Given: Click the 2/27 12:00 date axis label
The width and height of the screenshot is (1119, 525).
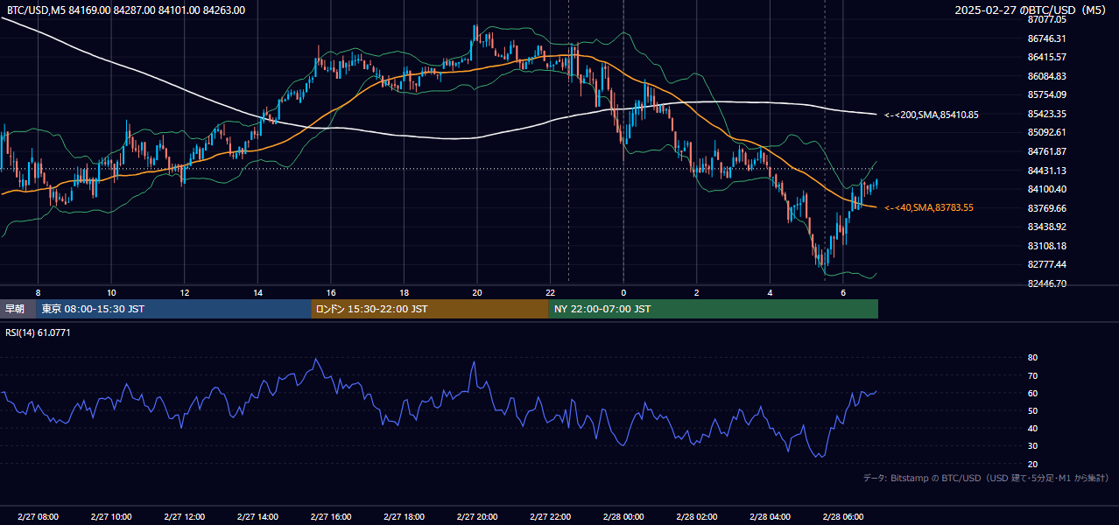Looking at the screenshot, I should 184,516.
